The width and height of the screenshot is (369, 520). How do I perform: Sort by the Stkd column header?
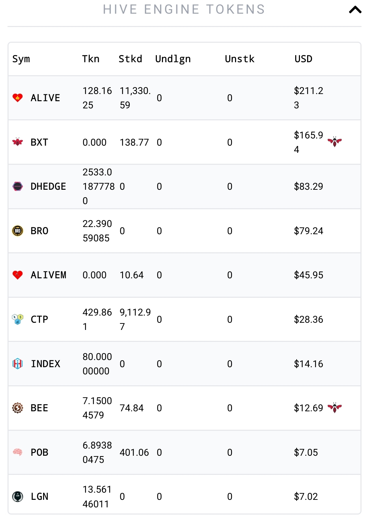(130, 59)
